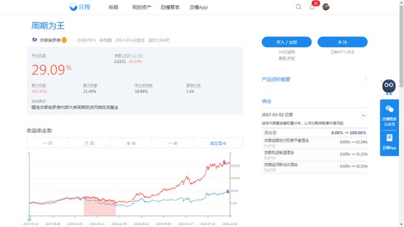Collapse the 2017-03-02 记录 entry

(364, 115)
